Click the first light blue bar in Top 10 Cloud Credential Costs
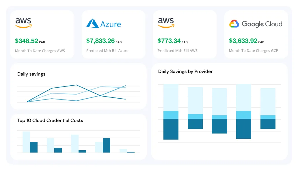The width and height of the screenshot is (298, 171). (26, 141)
